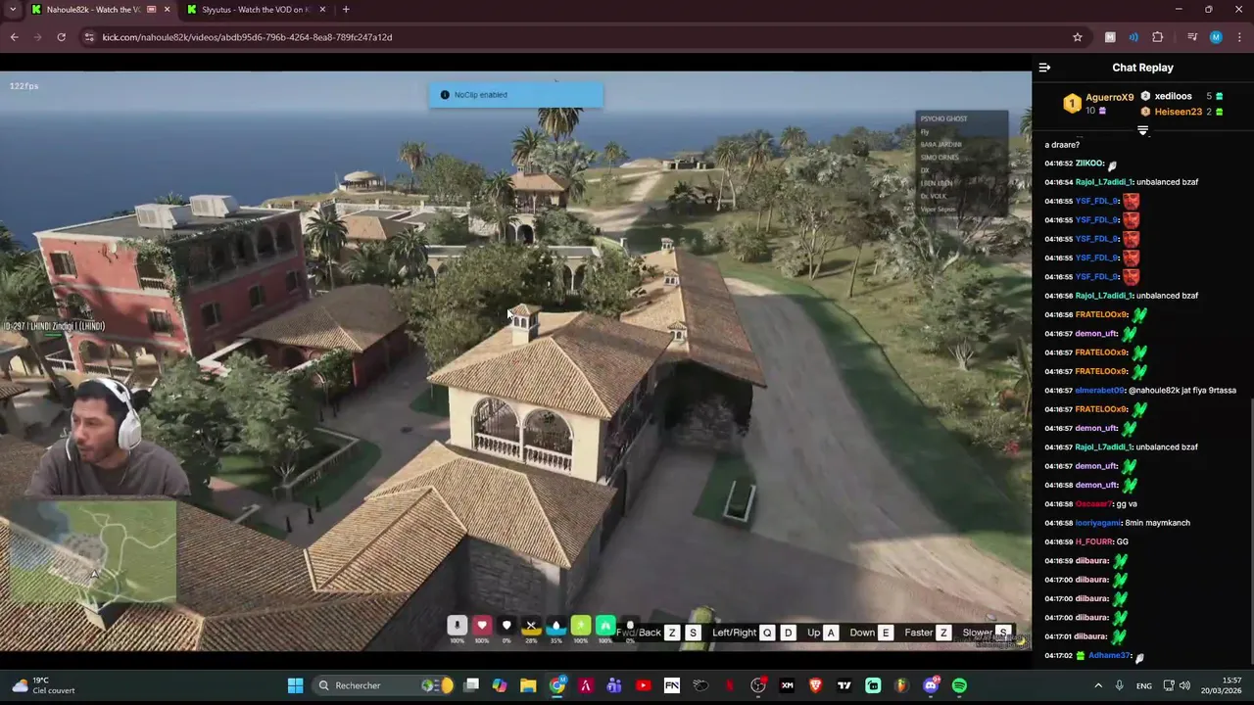Click the armor shield HUD icon
The width and height of the screenshot is (1254, 705).
pyautogui.click(x=506, y=626)
